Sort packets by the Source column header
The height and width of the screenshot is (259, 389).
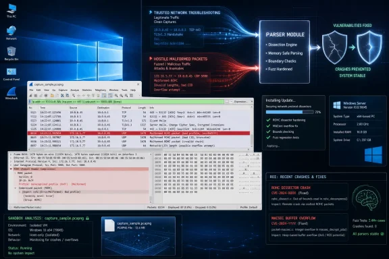tap(73, 108)
